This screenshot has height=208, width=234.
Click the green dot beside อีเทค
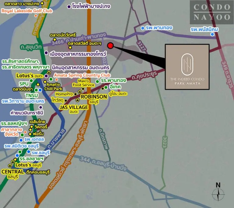(106, 87)
